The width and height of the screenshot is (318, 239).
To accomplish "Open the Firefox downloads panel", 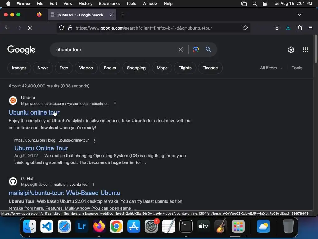I will (x=288, y=28).
